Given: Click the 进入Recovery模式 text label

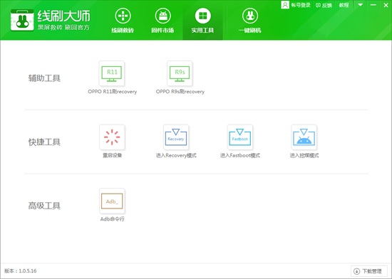Looking at the screenshot, I should tap(176, 155).
